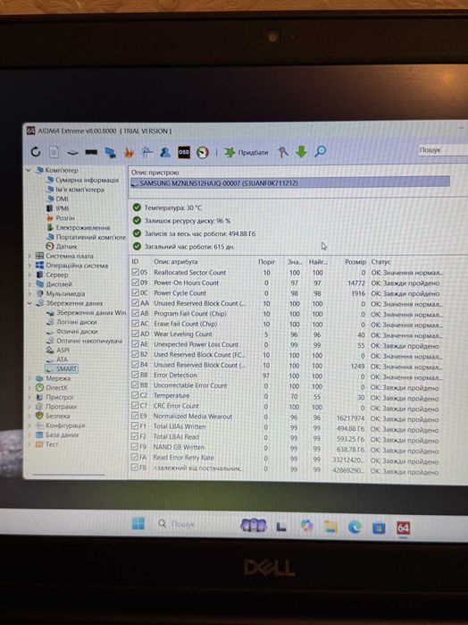Collapse the Комп'ютер tree node
The width and height of the screenshot is (468, 625).
29,170
